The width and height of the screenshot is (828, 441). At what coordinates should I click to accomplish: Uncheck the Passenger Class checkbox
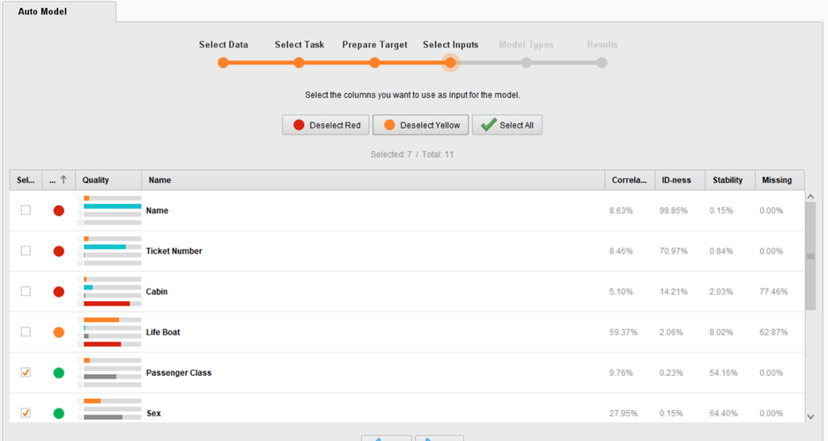click(x=26, y=372)
